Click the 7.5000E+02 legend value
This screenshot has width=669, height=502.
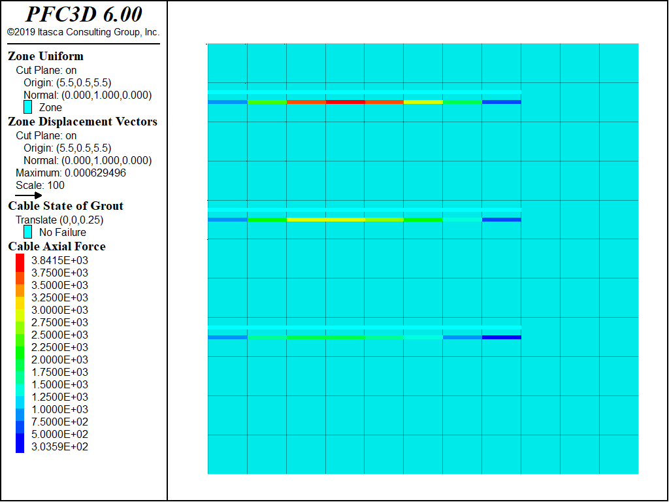(59, 422)
